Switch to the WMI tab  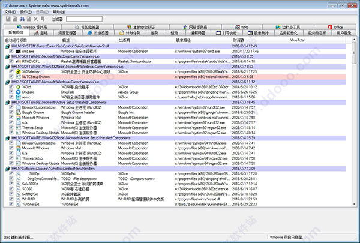(242, 27)
